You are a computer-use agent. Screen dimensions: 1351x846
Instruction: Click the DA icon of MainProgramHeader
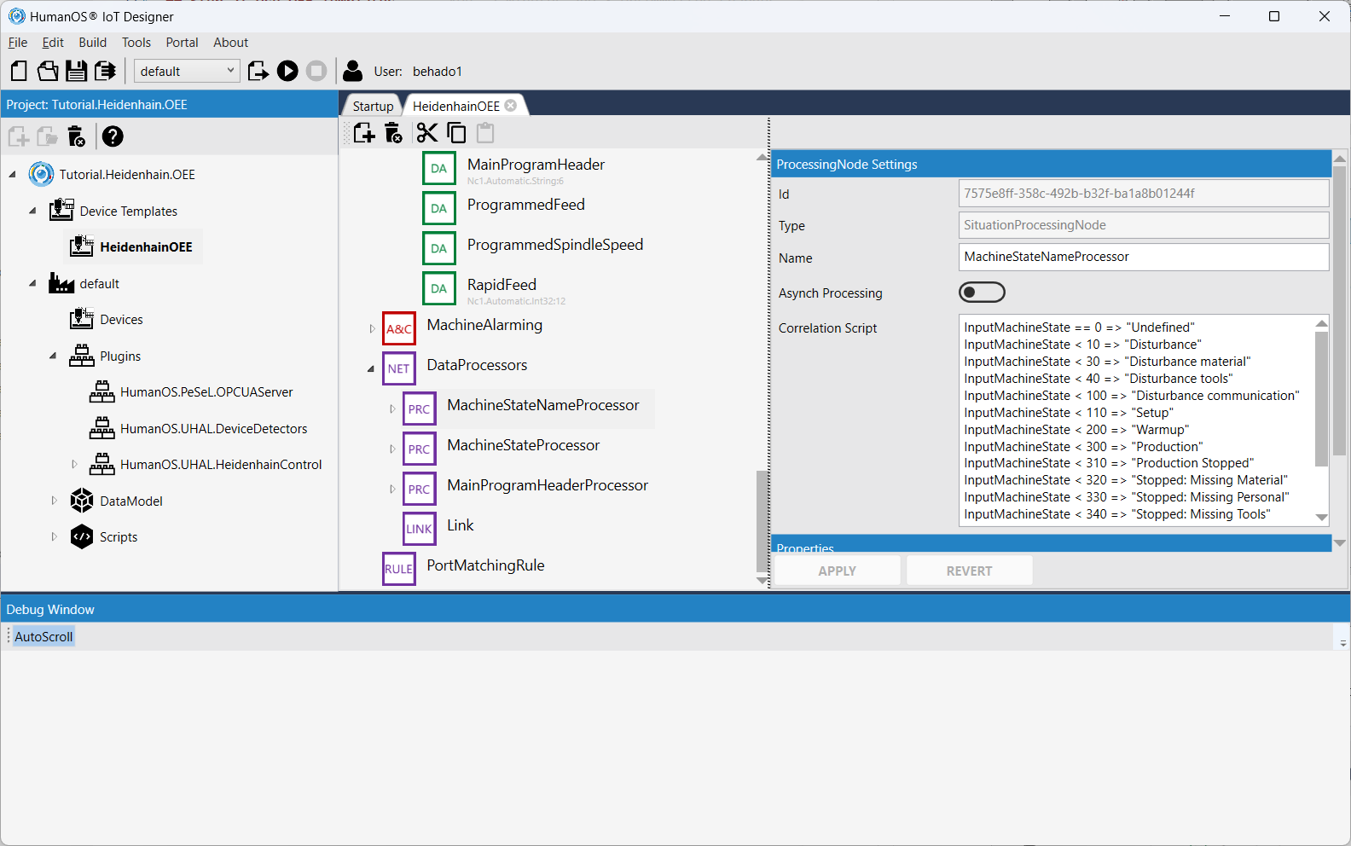click(x=438, y=169)
